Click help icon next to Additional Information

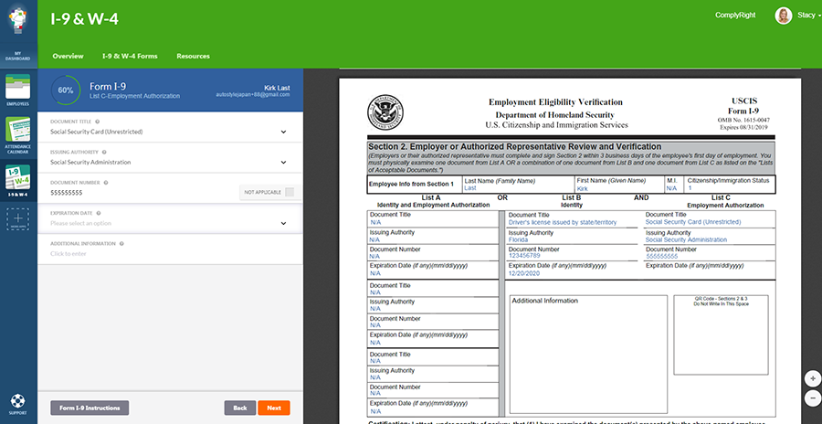[121, 243]
